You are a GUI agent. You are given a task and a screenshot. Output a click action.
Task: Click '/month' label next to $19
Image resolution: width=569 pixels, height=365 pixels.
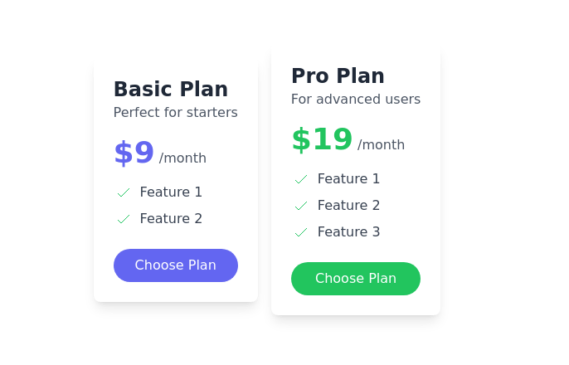click(381, 145)
